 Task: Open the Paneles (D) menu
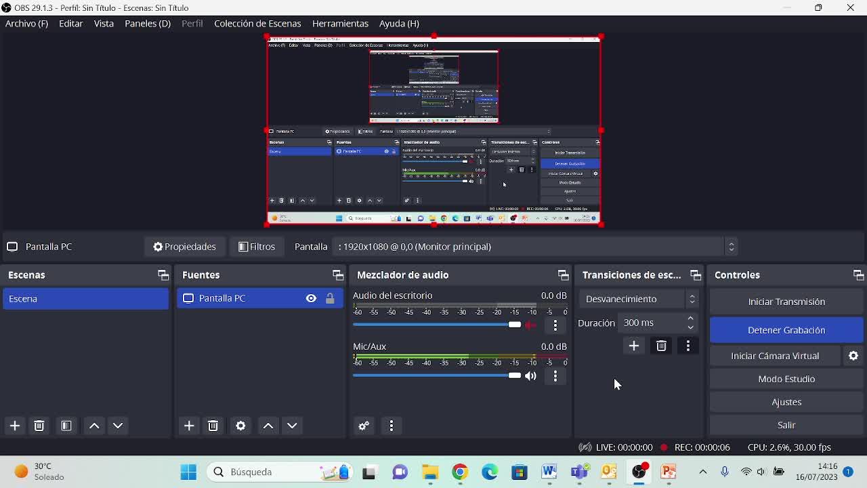pos(148,23)
